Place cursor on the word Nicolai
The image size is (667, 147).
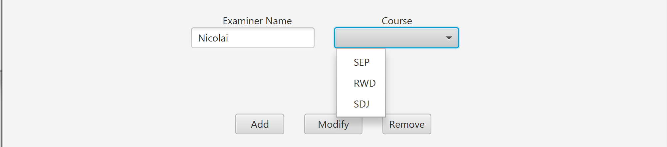pos(213,38)
